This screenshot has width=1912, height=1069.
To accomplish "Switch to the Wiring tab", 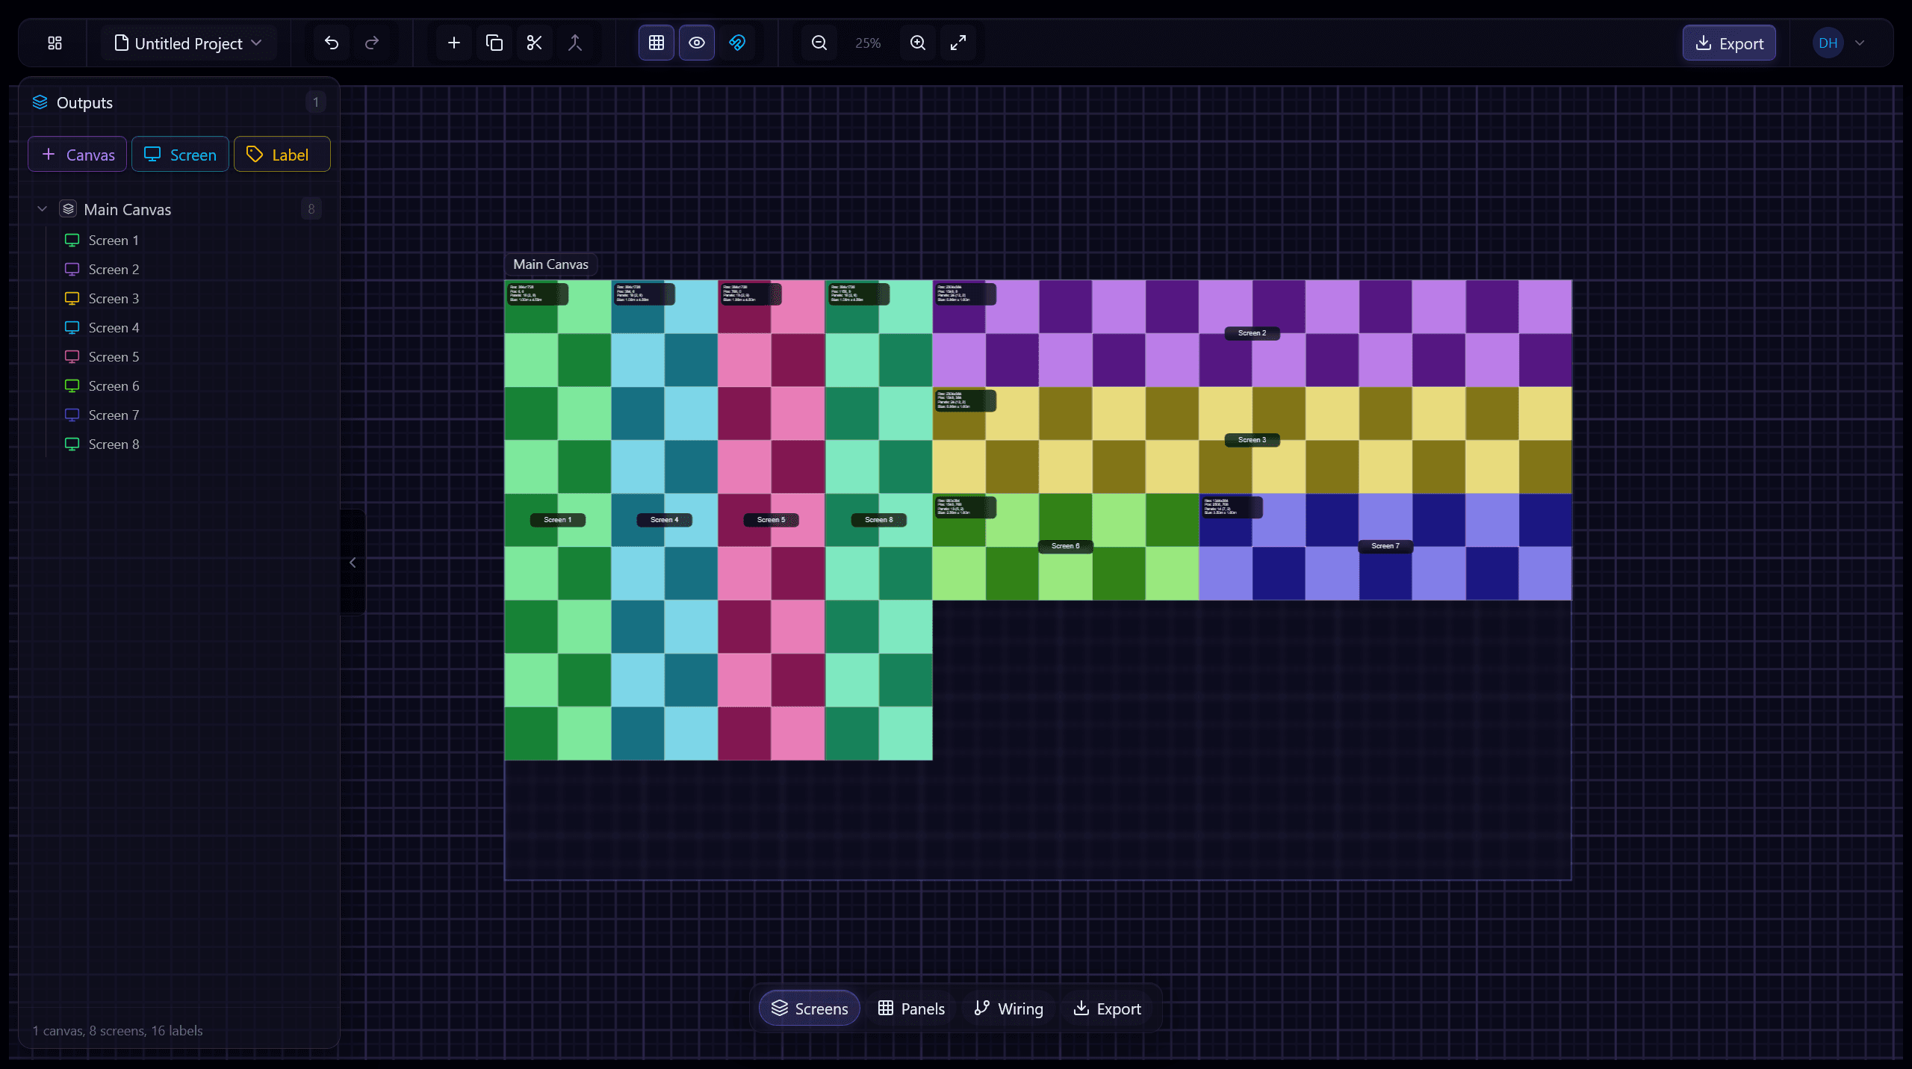I will pyautogui.click(x=1008, y=1008).
